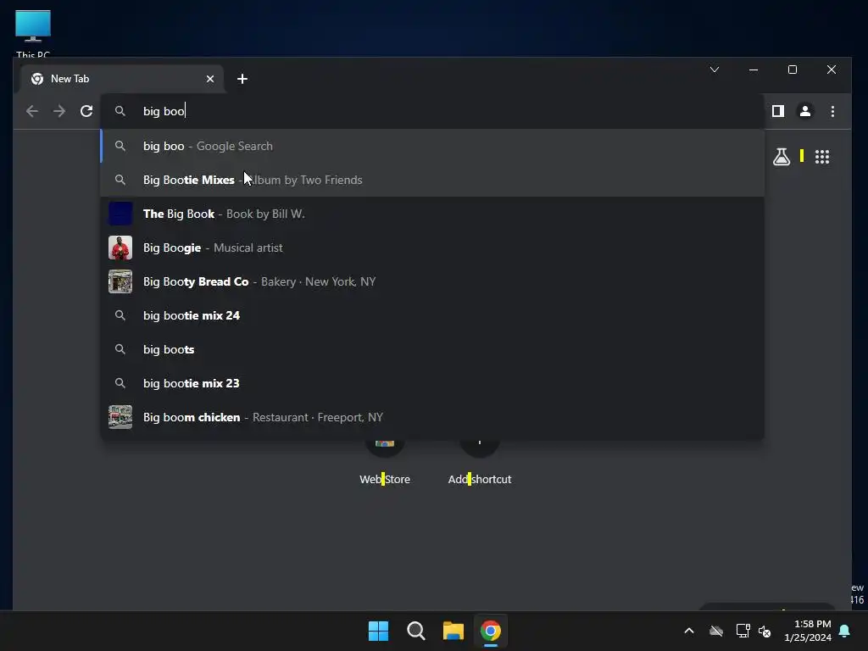
Task: Select the This PC desktop icon
Action: [33, 33]
